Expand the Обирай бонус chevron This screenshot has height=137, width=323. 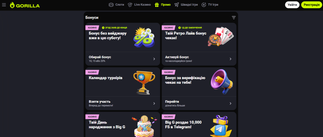point(154,59)
